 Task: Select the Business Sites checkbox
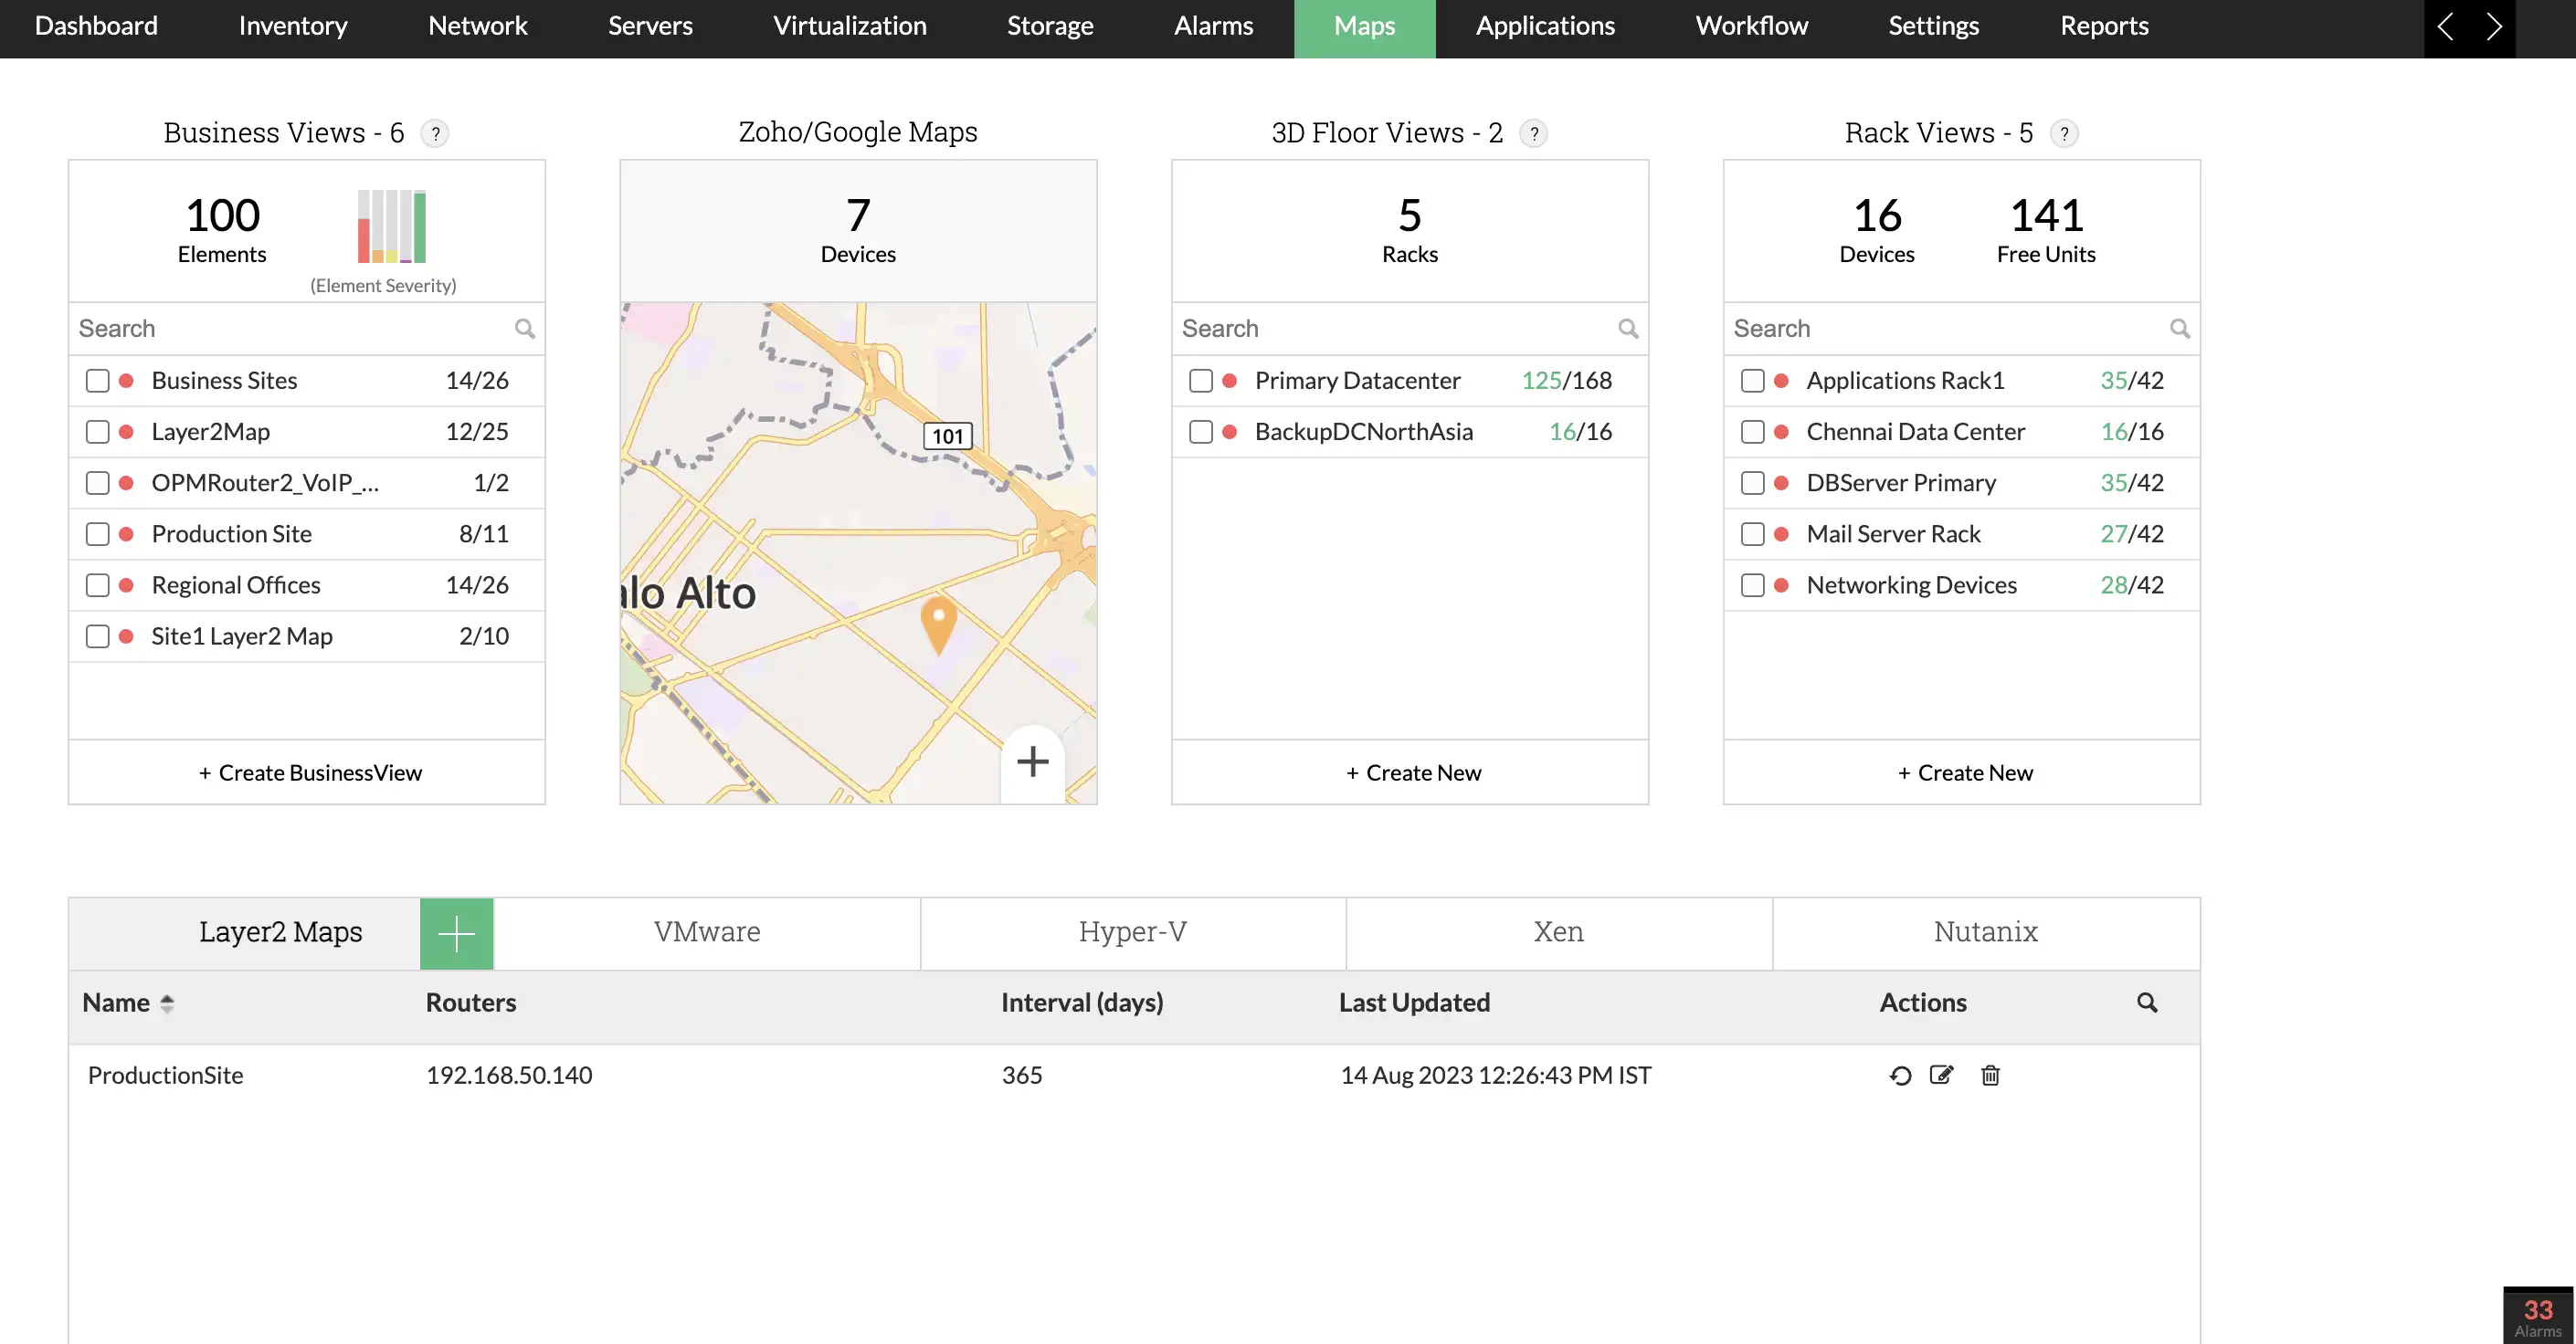pyautogui.click(x=97, y=381)
